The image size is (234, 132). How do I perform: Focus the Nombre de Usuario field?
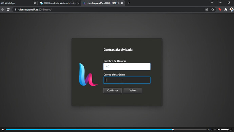(127, 66)
